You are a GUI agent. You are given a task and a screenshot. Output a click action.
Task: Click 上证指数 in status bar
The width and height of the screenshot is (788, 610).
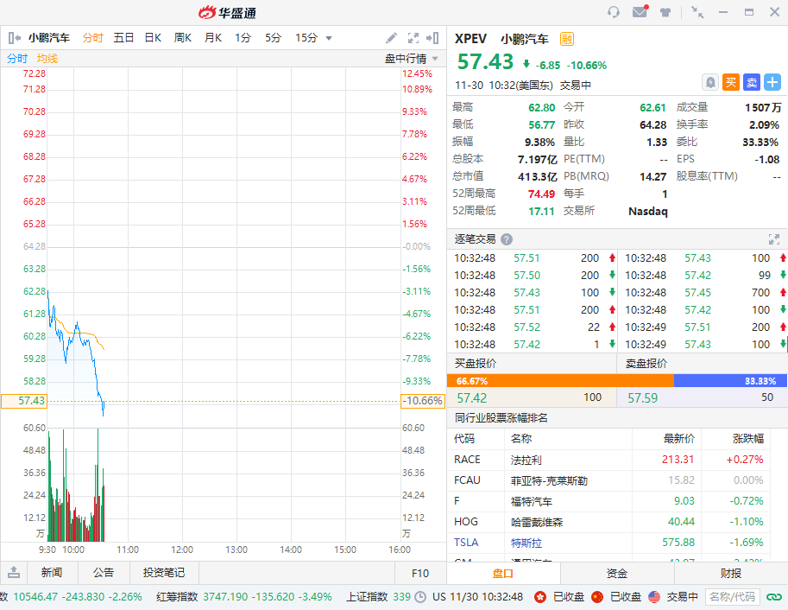pos(367,597)
